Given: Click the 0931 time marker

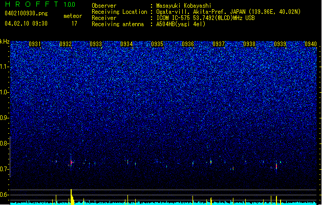Looking at the screenshot, I should pos(35,44).
